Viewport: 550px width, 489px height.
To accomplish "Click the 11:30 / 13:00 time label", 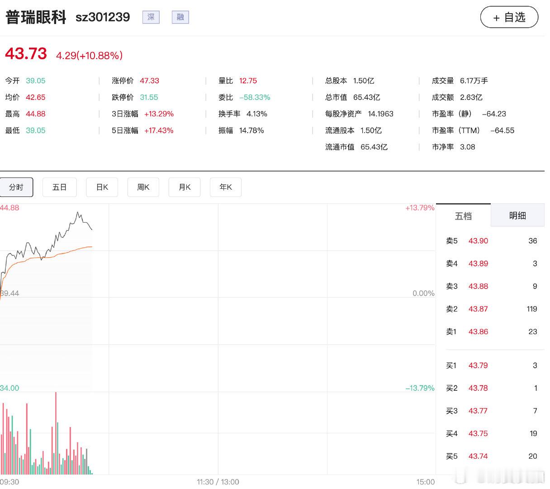I will coord(218,482).
